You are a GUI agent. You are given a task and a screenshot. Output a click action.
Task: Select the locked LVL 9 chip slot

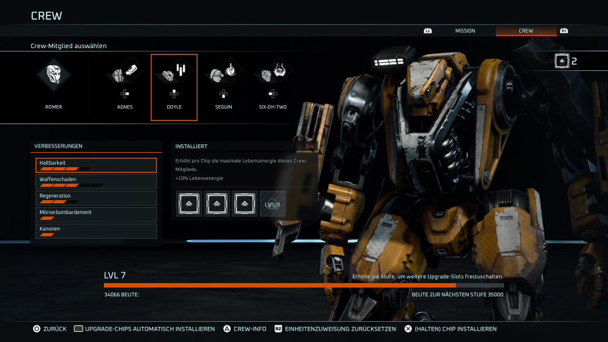272,203
